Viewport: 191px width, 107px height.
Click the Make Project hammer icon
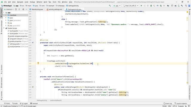110,6
